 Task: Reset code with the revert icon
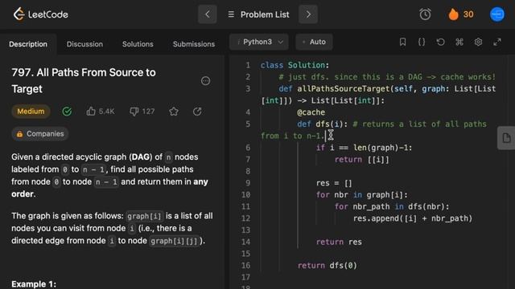coord(440,42)
